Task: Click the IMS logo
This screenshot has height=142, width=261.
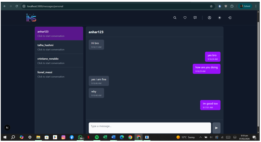Action: [31, 18]
